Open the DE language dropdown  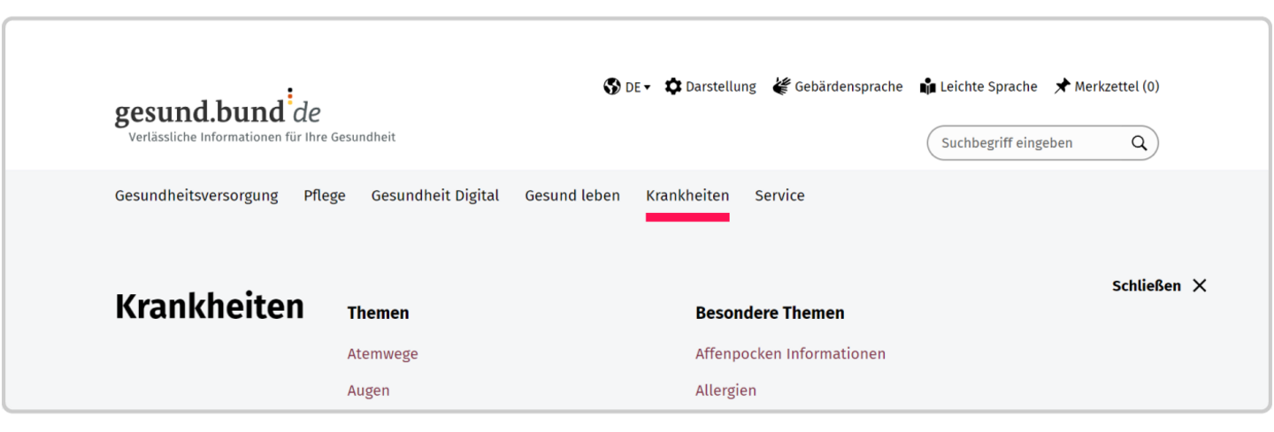pyautogui.click(x=638, y=87)
